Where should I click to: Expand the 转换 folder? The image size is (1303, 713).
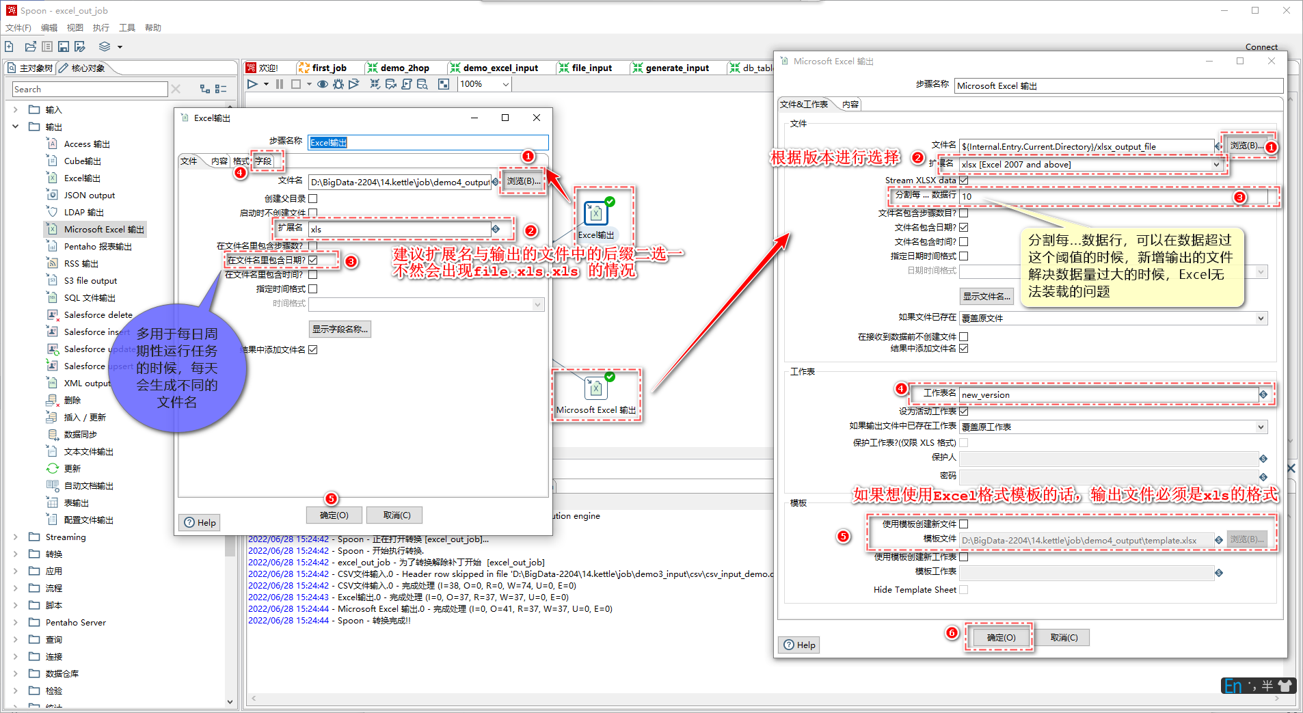click(16, 554)
